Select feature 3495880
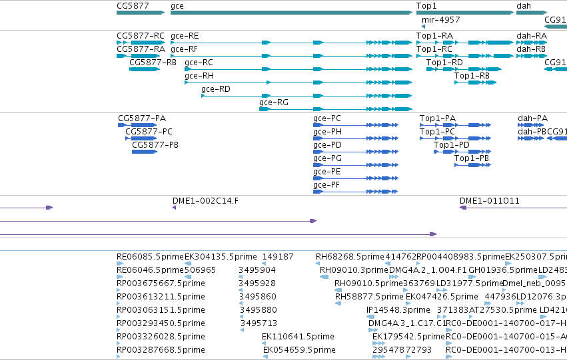567x360 pixels. coord(242,317)
